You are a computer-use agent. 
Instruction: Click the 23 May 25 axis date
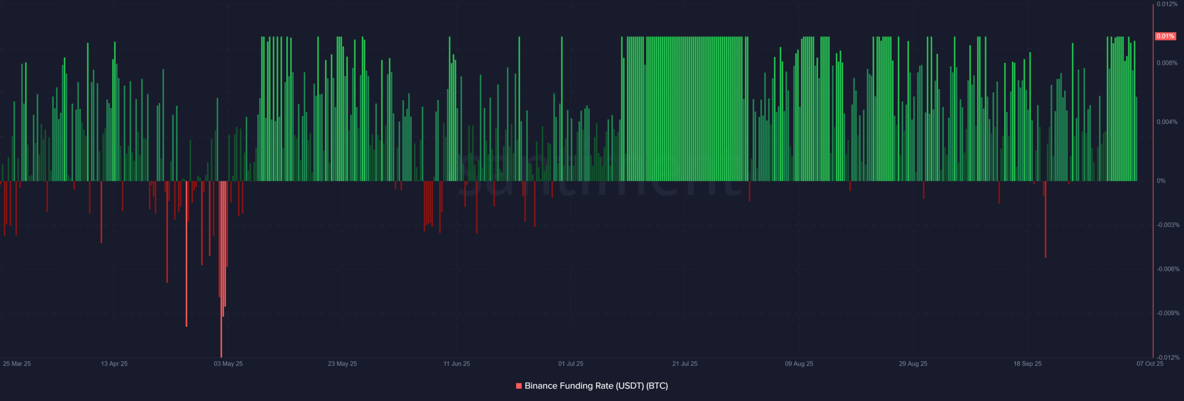[x=342, y=364]
